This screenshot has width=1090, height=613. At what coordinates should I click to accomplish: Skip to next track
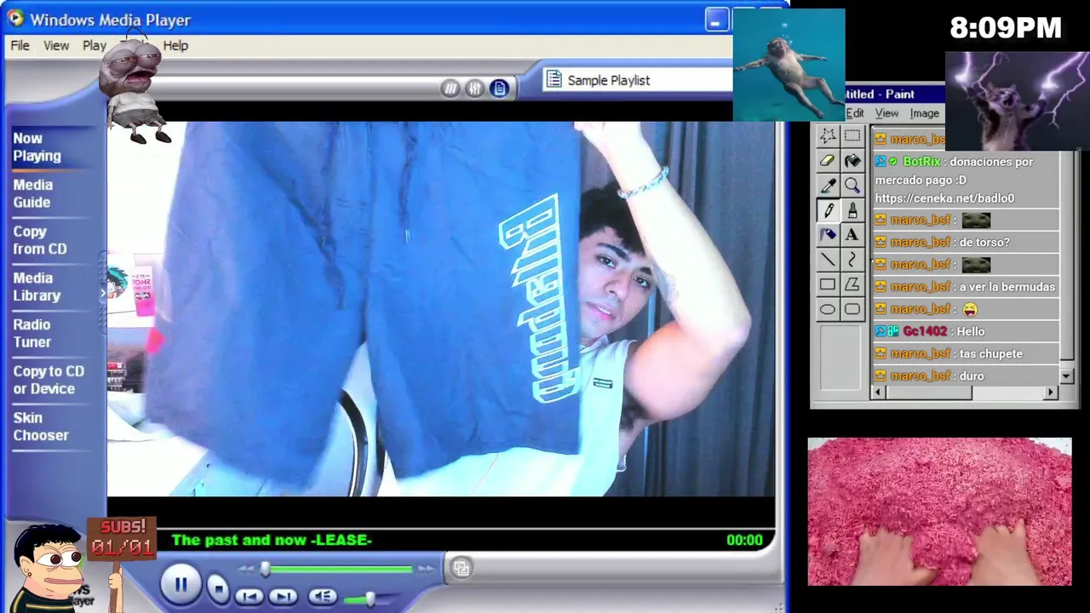coord(284,597)
